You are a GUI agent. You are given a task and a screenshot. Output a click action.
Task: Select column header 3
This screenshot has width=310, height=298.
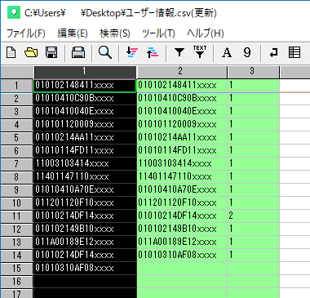coord(253,72)
